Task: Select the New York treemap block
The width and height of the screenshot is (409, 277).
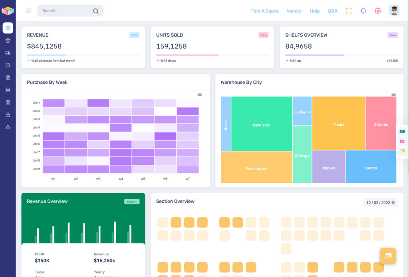Action: tap(262, 124)
